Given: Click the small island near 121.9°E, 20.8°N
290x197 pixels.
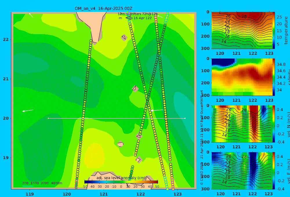Looking at the screenshot, I should (x=135, y=88).
